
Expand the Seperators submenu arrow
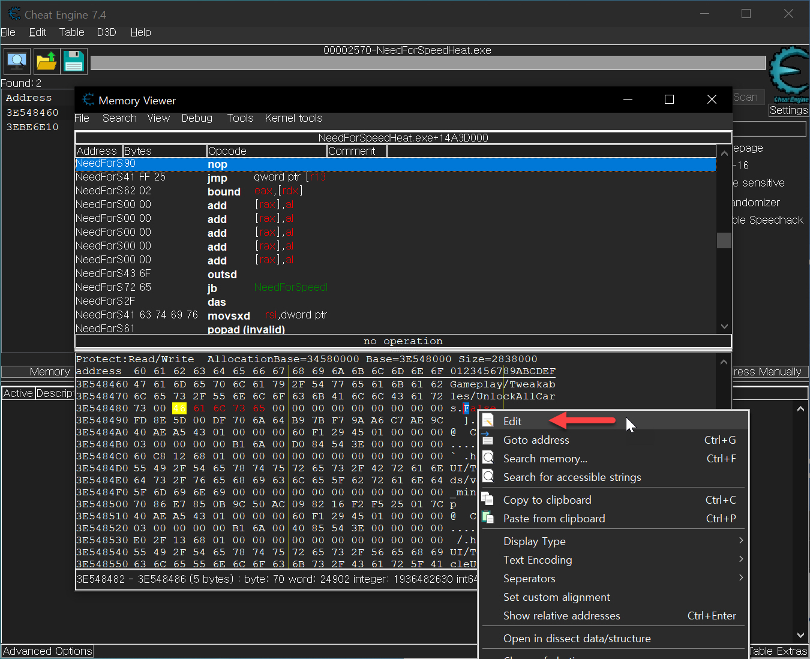point(741,578)
